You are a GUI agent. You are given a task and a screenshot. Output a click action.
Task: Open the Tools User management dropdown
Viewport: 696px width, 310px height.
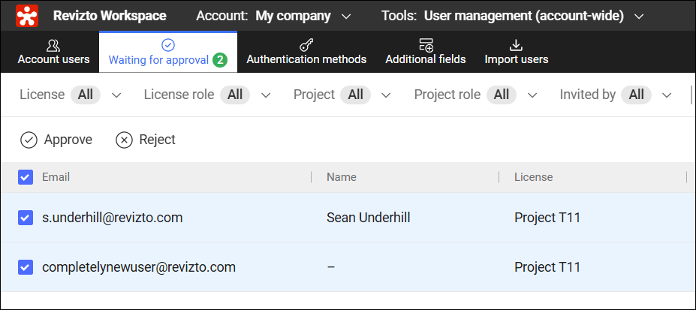click(513, 17)
